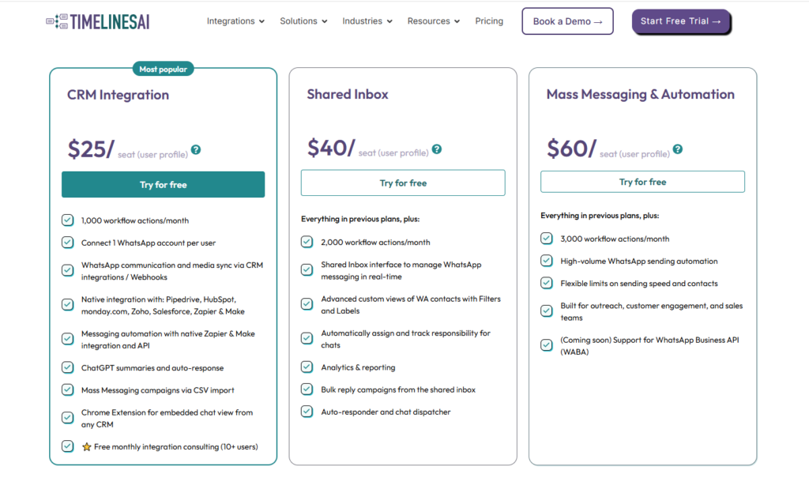The image size is (809, 478).
Task: Open the Resources navigation menu
Action: pyautogui.click(x=433, y=21)
